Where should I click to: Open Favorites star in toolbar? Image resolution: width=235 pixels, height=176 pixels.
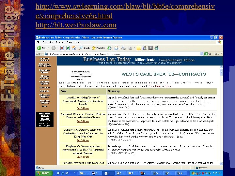(x=98, y=48)
